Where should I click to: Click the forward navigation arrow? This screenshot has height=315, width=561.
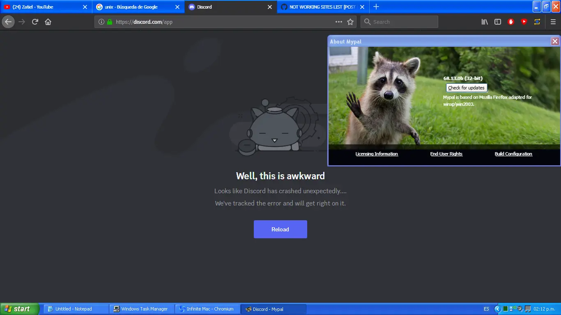(x=22, y=22)
